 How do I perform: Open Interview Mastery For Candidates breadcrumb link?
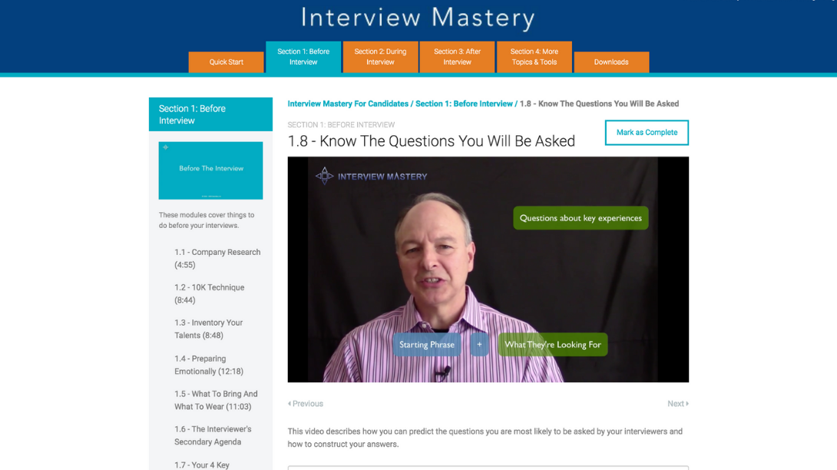tap(348, 104)
